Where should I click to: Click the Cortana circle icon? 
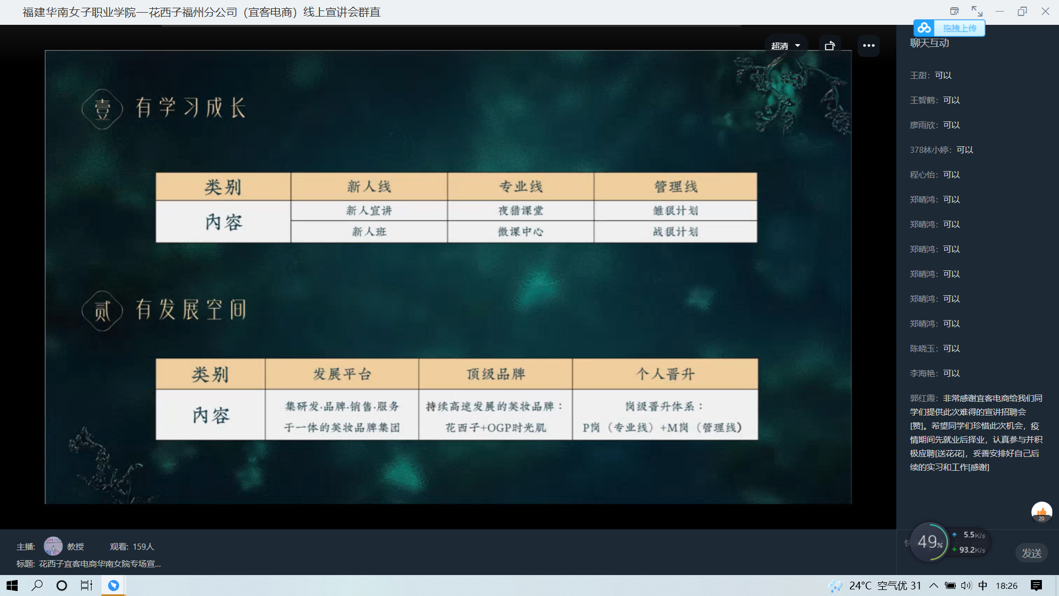[x=62, y=586]
